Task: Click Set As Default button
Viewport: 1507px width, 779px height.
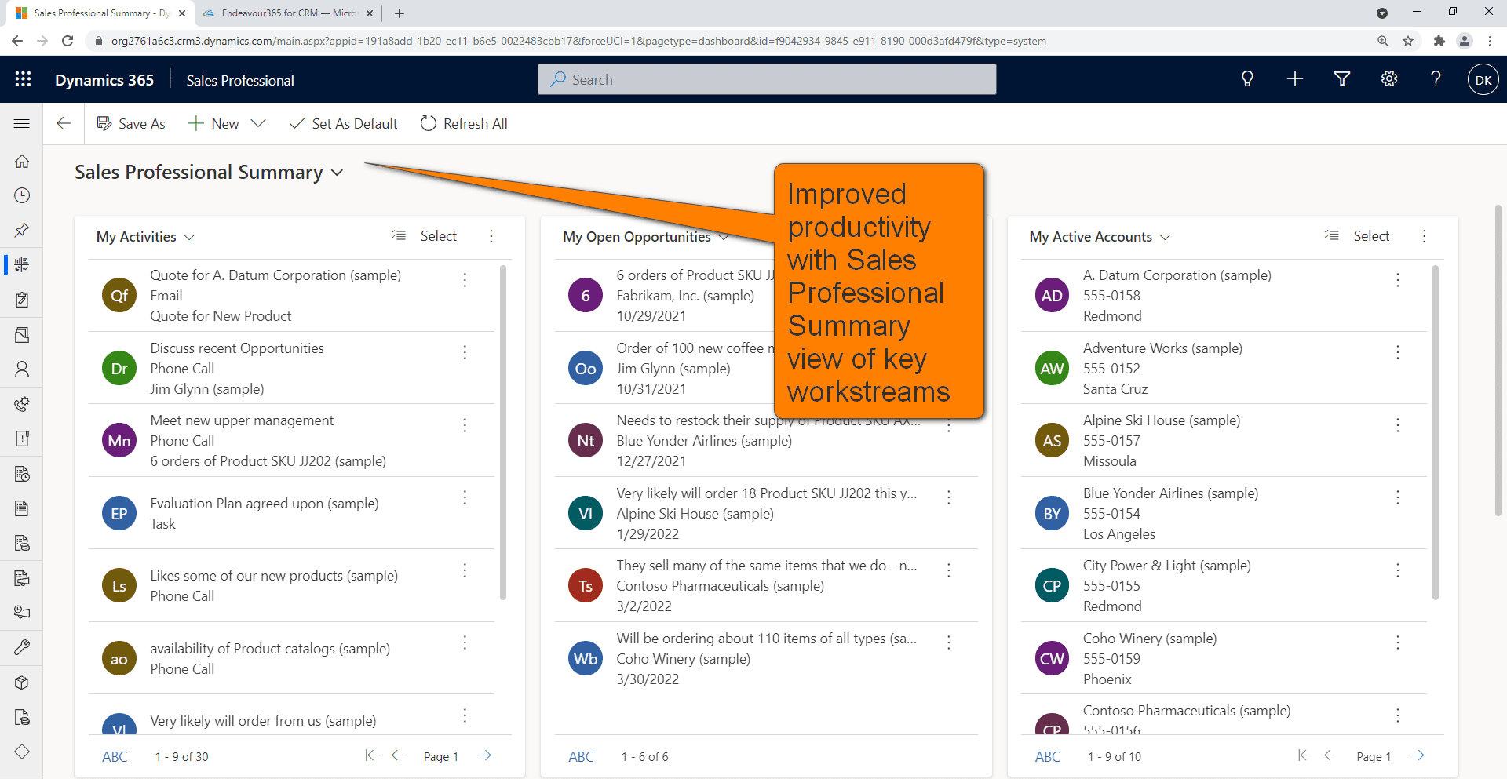Action: point(344,124)
